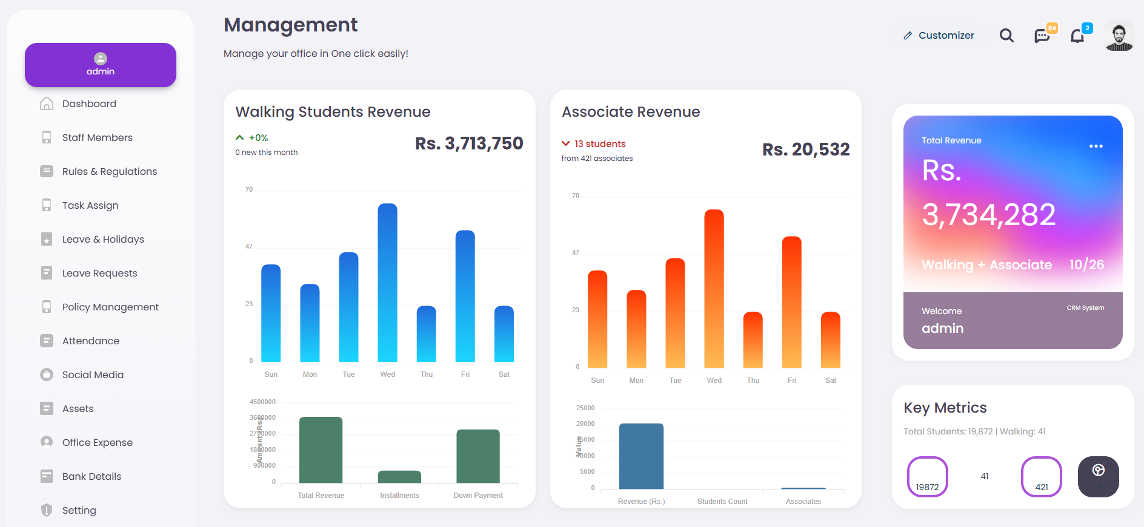Click the Rules & Regulations icon
The width and height of the screenshot is (1144, 527).
(47, 171)
